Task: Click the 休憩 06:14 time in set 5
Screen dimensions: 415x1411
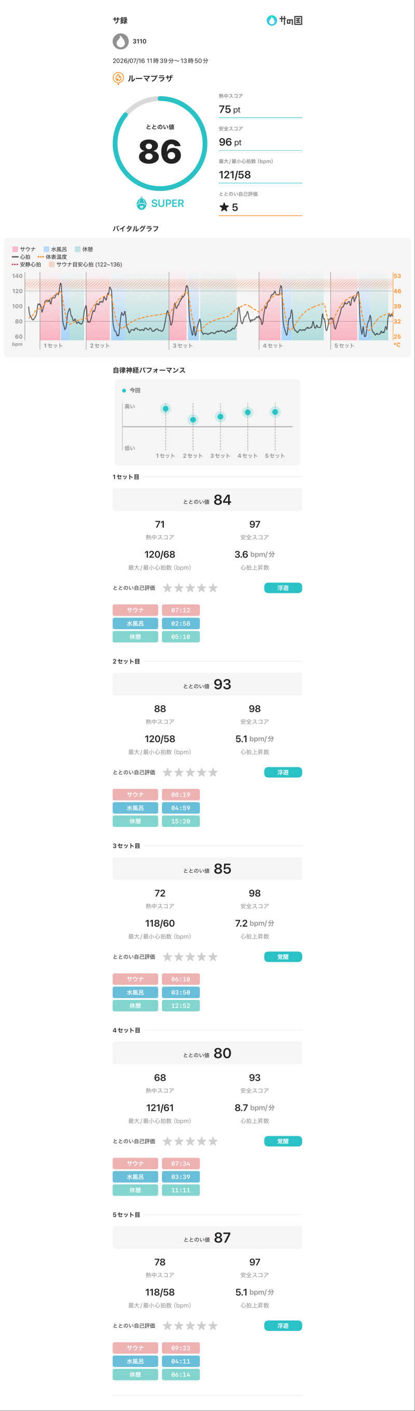Action: 181,1375
